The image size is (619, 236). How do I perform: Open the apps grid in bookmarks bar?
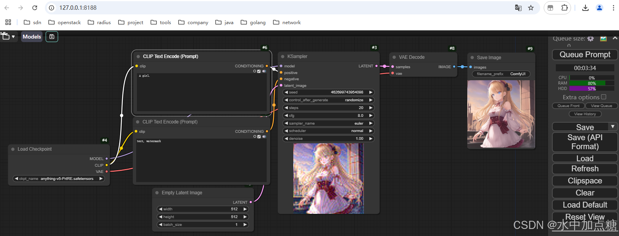pyautogui.click(x=8, y=22)
